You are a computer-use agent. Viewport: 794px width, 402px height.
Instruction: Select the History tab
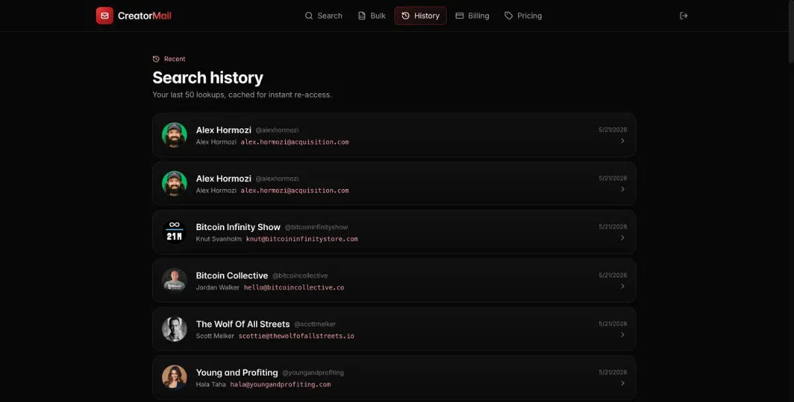coord(420,16)
